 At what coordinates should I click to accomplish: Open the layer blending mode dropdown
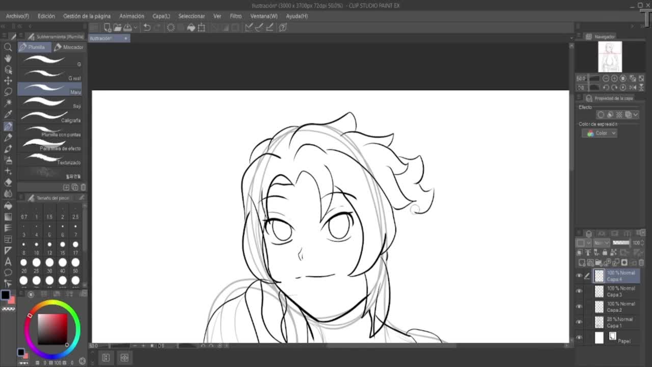point(602,243)
